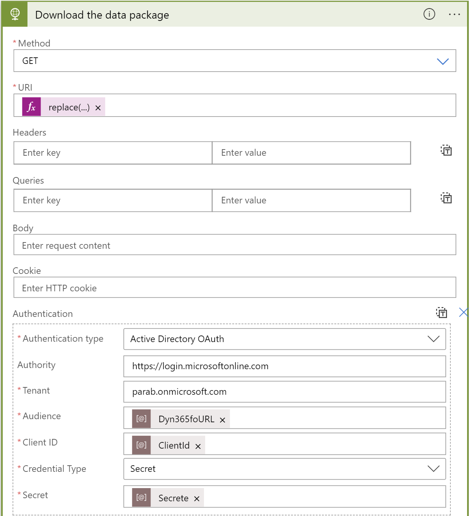Image resolution: width=469 pixels, height=516 pixels.
Task: Click the dynamic content icon on ClientId token
Action: click(140, 445)
